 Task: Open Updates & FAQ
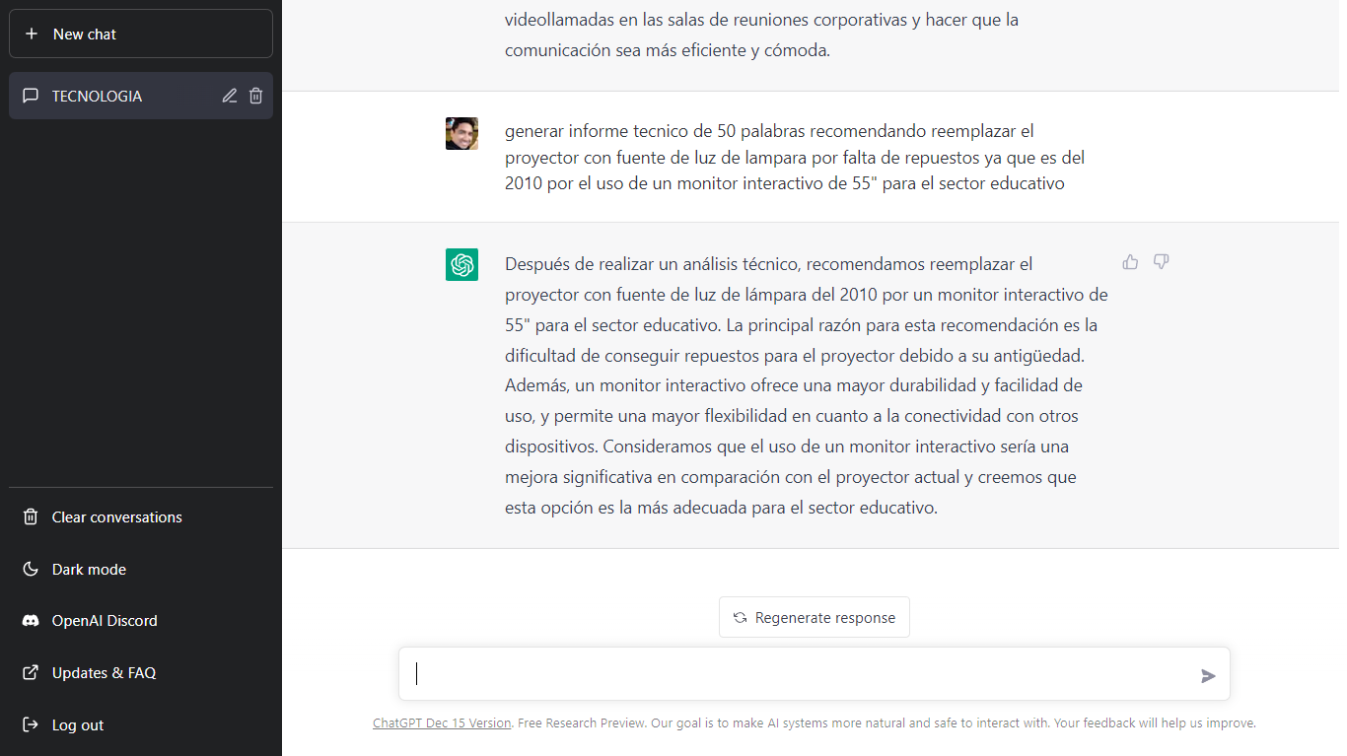click(x=105, y=672)
